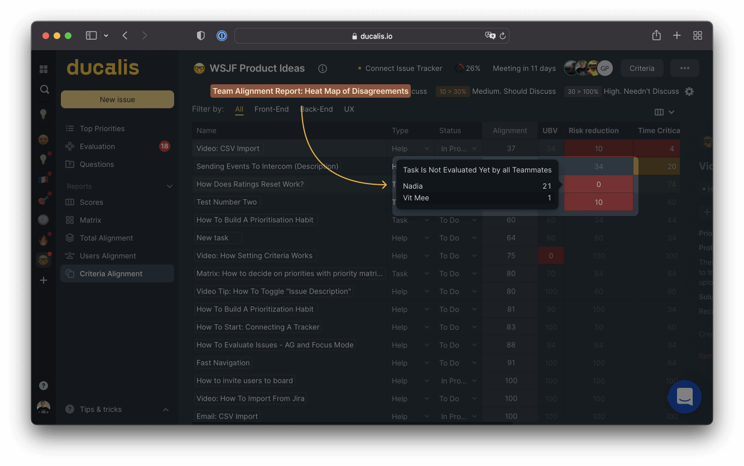Screen dimensions: 744x466
Task: Toggle the Safari sidebar button
Action: (91, 36)
